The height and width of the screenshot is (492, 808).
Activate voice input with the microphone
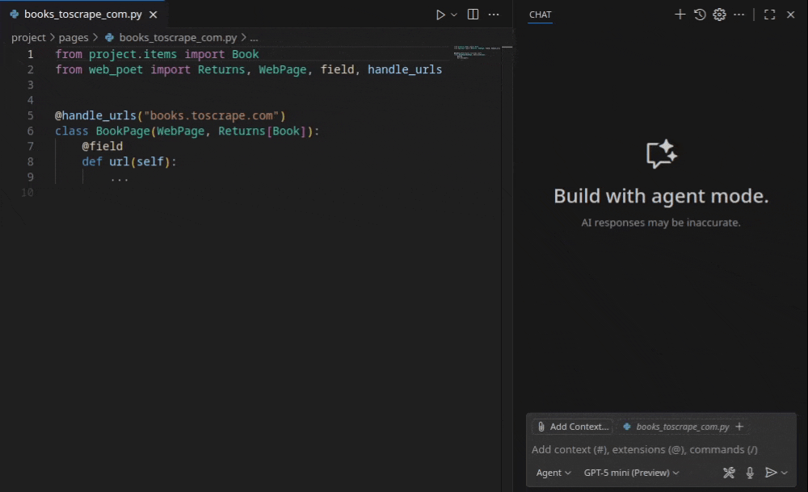tap(749, 473)
